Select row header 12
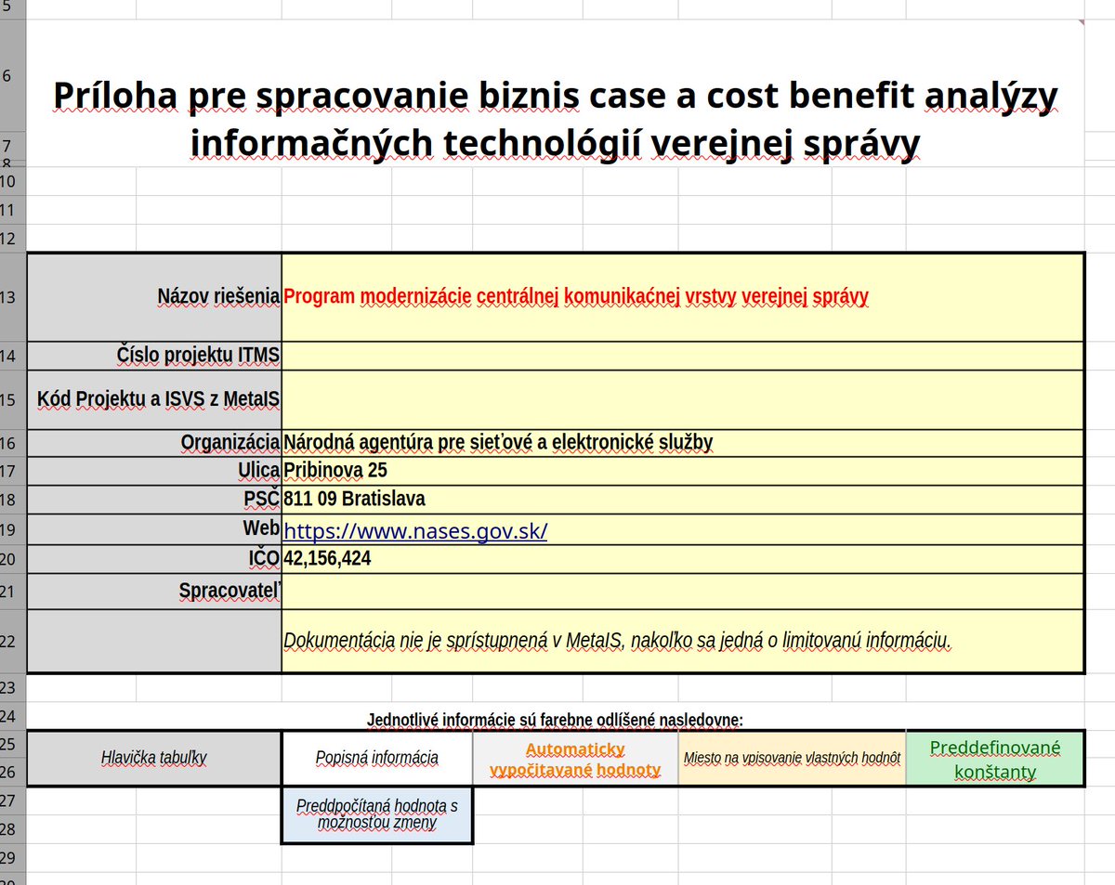Screen dimensions: 1115x885 click(13, 239)
